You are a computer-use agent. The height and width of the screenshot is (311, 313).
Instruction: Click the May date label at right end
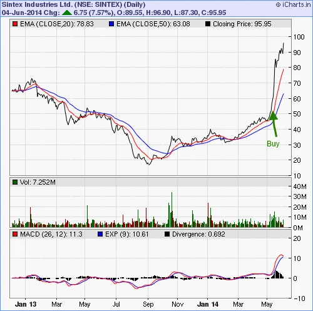[x=267, y=305]
